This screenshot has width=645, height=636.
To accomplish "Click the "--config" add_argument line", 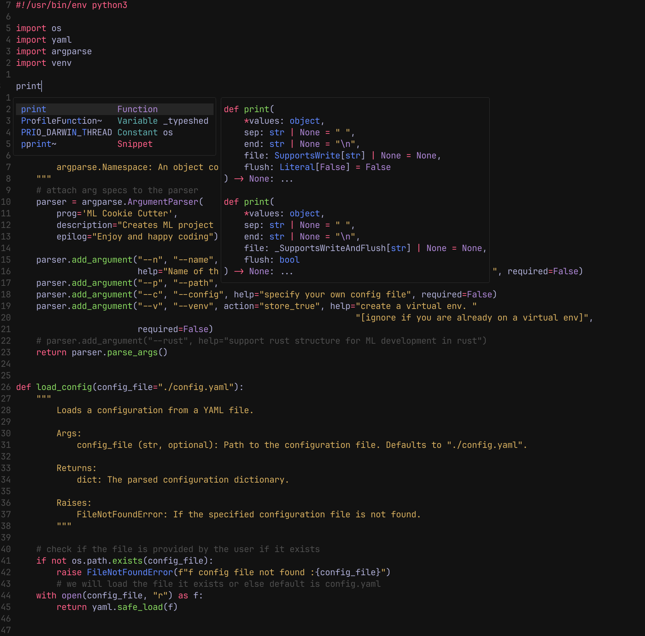I will [266, 294].
